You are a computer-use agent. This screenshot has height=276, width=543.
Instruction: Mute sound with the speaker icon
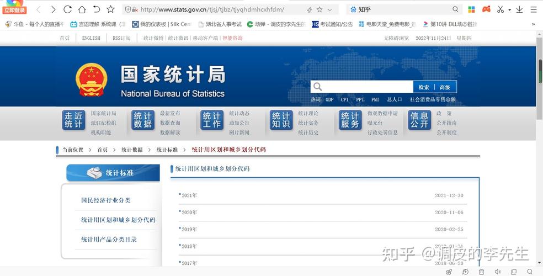pyautogui.click(x=498, y=272)
